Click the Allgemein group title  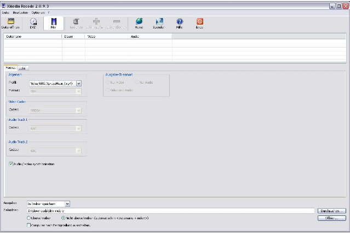15,75
